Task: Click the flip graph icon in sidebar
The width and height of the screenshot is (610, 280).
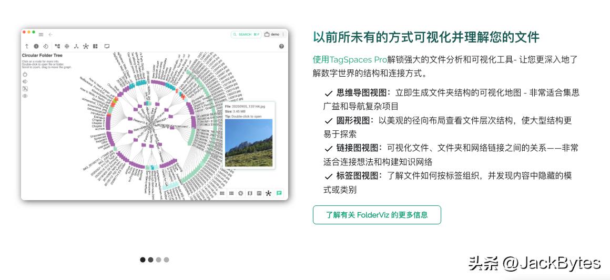Action: click(x=25, y=81)
